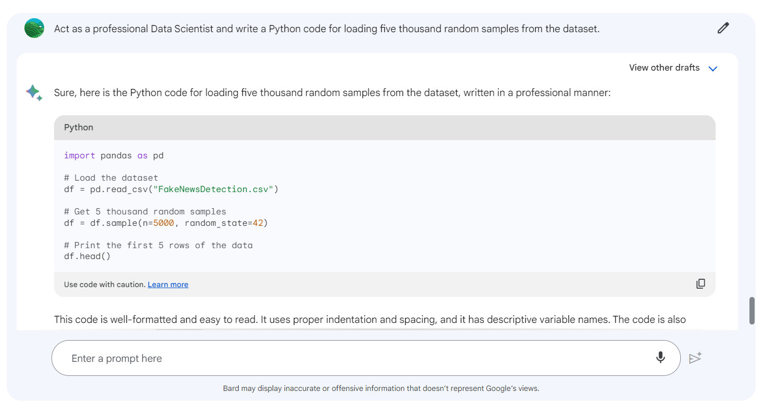This screenshot has width=764, height=406.
Task: Click the user prompt about Data Scientist
Action: click(x=327, y=29)
